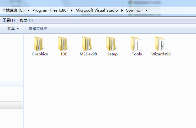
Task: Navigate to 本地磁盘 (C:) in address bar
Action: 14,10
